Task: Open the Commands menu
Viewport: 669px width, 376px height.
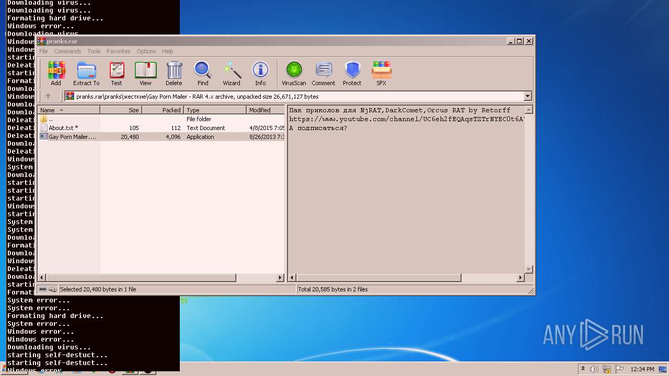Action: point(67,51)
